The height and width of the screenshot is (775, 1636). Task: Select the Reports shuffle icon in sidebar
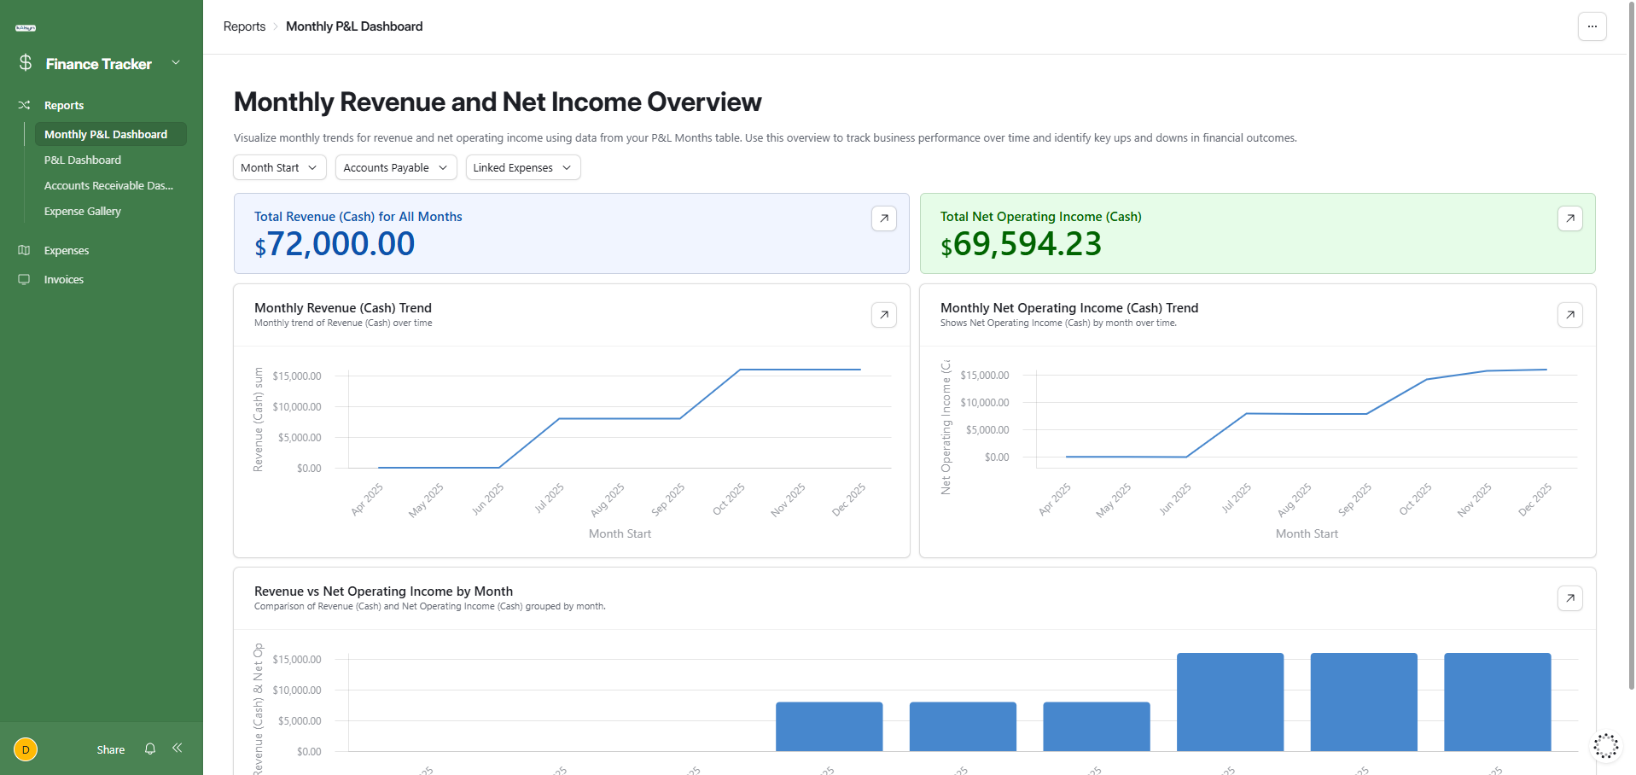[x=25, y=104]
